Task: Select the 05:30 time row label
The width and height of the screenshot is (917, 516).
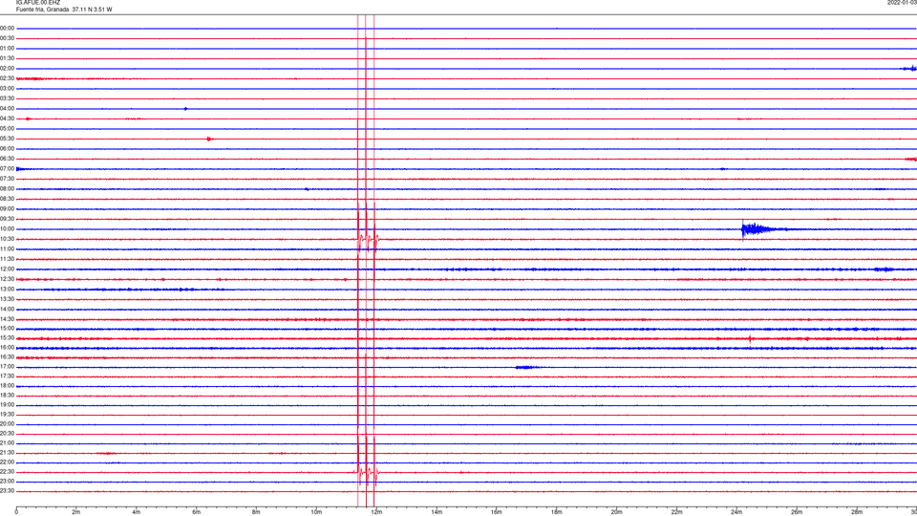Action: (8, 139)
